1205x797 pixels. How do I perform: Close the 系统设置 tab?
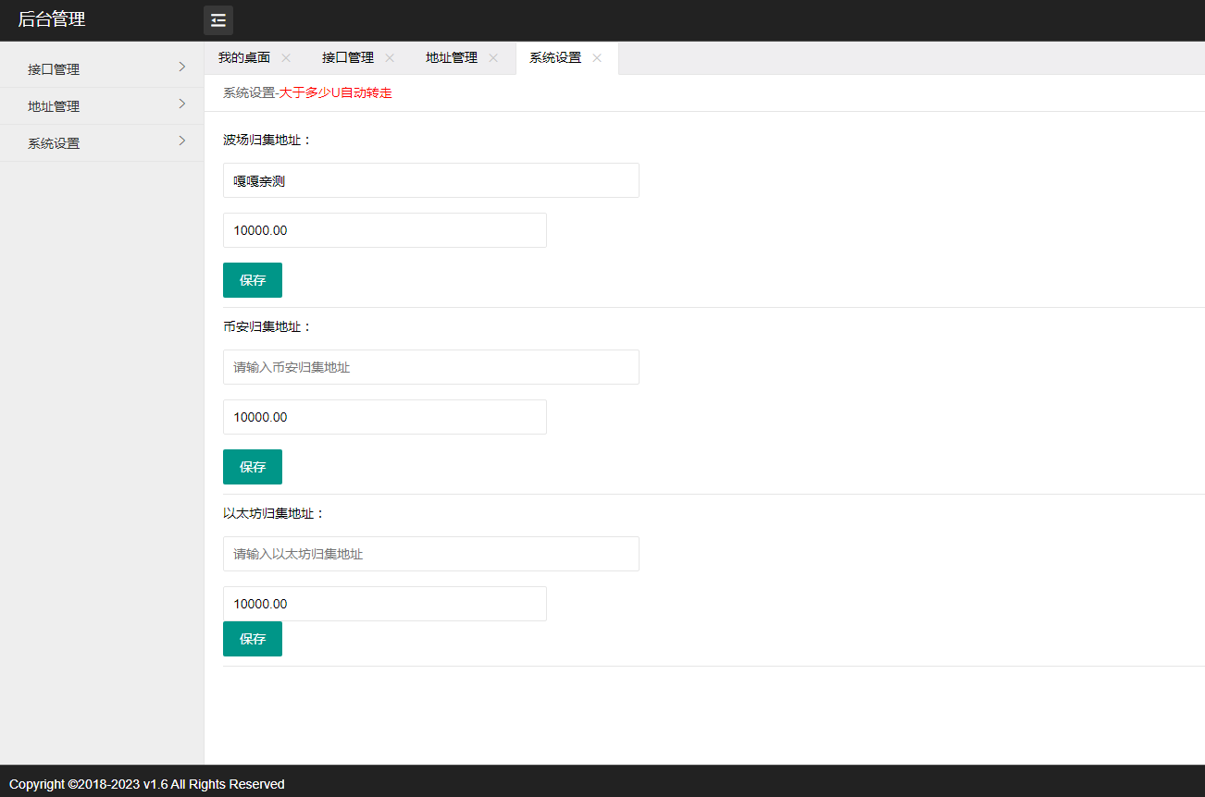(597, 56)
